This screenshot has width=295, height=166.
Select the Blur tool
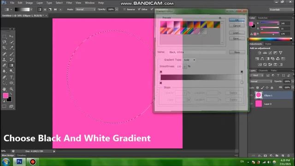(4, 71)
